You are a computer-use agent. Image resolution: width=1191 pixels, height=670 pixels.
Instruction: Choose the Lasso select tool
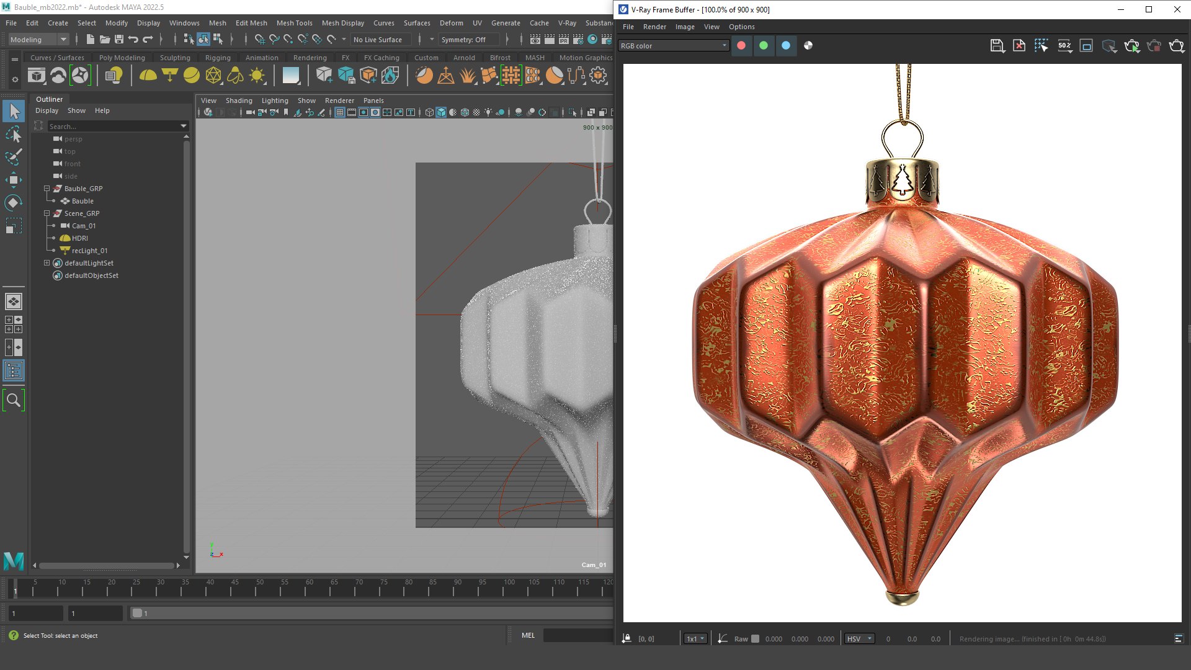pos(14,134)
